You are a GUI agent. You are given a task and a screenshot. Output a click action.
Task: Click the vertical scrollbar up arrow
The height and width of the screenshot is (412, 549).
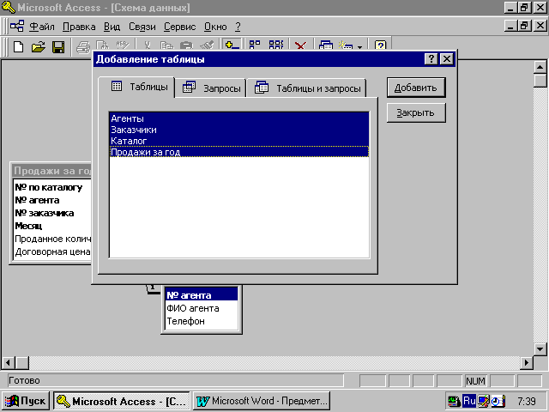(x=540, y=67)
